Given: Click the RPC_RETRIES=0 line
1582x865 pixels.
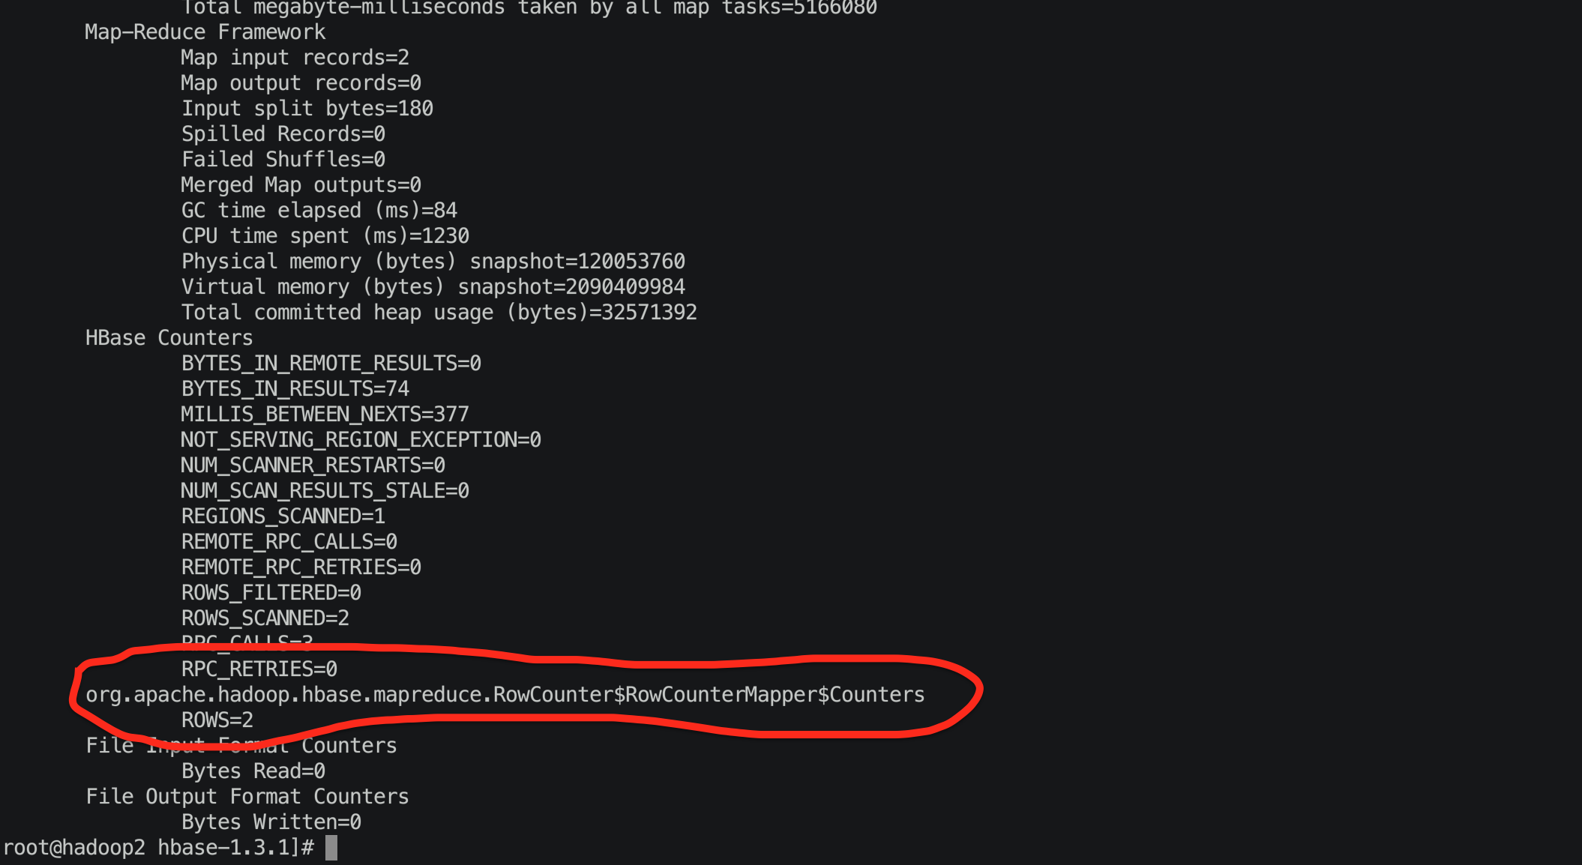Looking at the screenshot, I should [259, 669].
